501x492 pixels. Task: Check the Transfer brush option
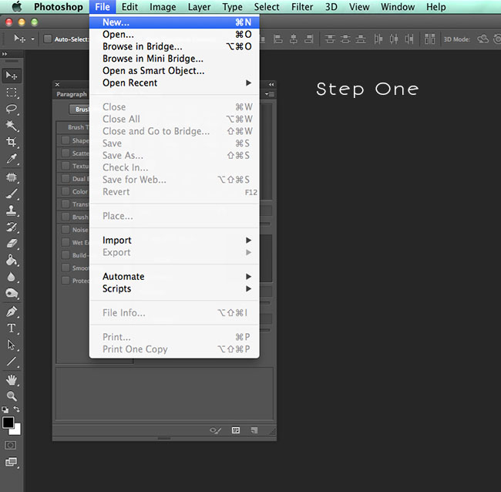point(66,204)
